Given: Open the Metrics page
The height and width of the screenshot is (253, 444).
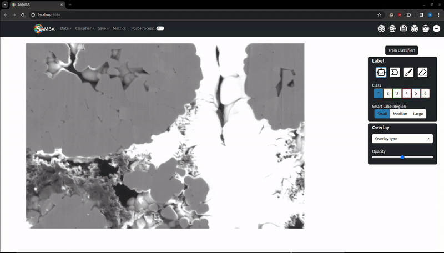Looking at the screenshot, I should pyautogui.click(x=119, y=28).
